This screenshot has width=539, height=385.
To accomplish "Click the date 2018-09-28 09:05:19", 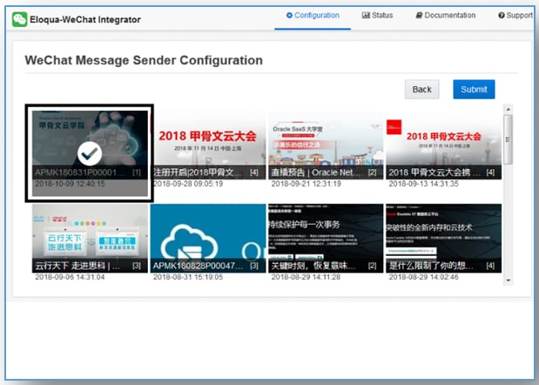I will (188, 184).
